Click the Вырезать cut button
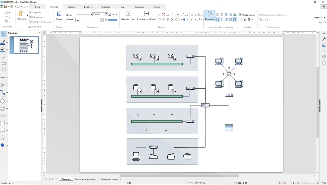327x185 pixels. pyautogui.click(x=35, y=12)
